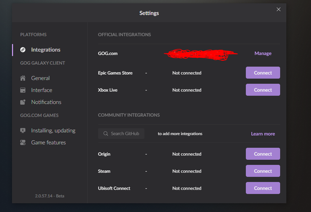Viewport: 311px width, 212px height.
Task: Manage the GOG.com integration
Action: tap(263, 53)
